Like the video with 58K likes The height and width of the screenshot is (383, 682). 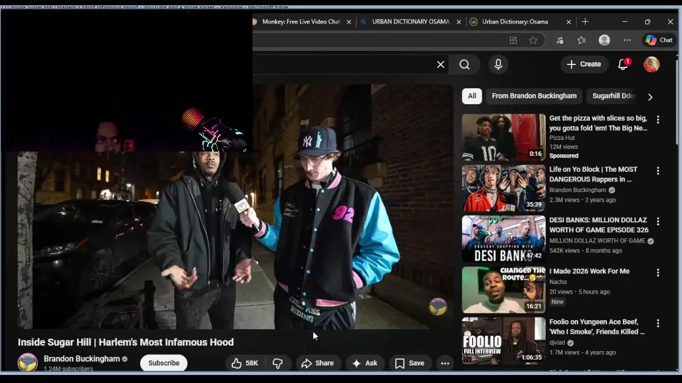[245, 363]
